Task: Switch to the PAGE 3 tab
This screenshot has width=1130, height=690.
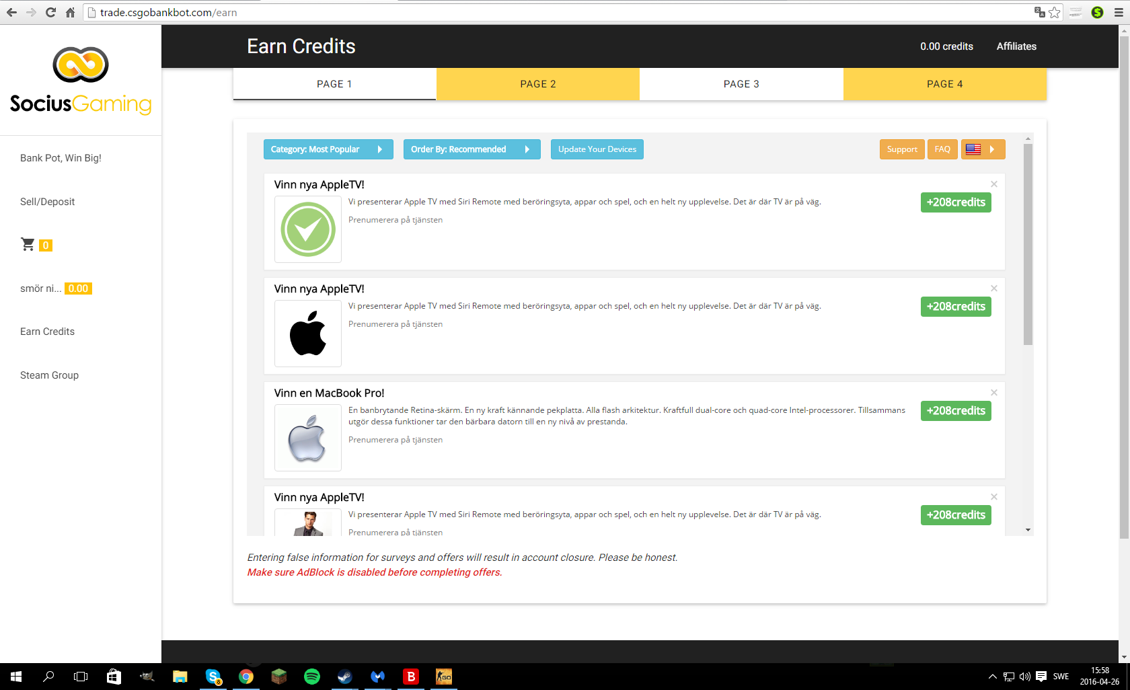Action: [741, 84]
